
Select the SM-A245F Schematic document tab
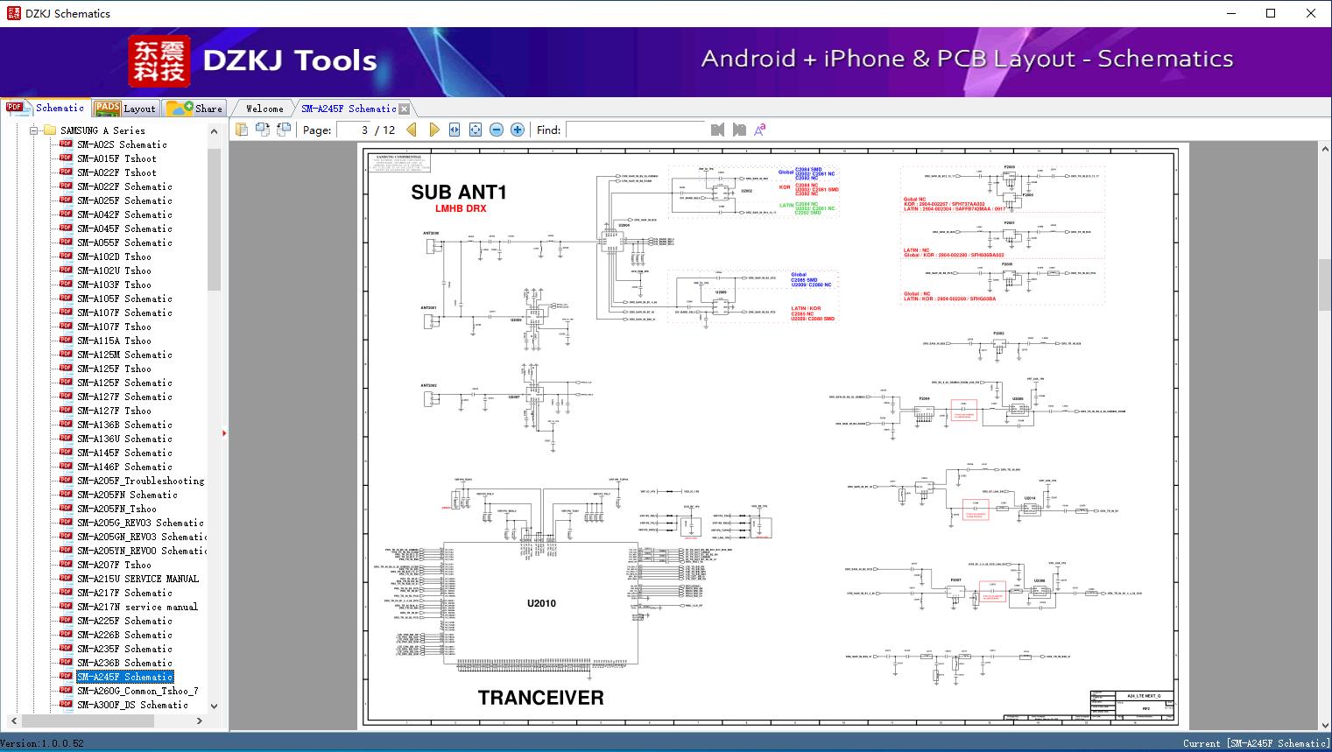349,109
